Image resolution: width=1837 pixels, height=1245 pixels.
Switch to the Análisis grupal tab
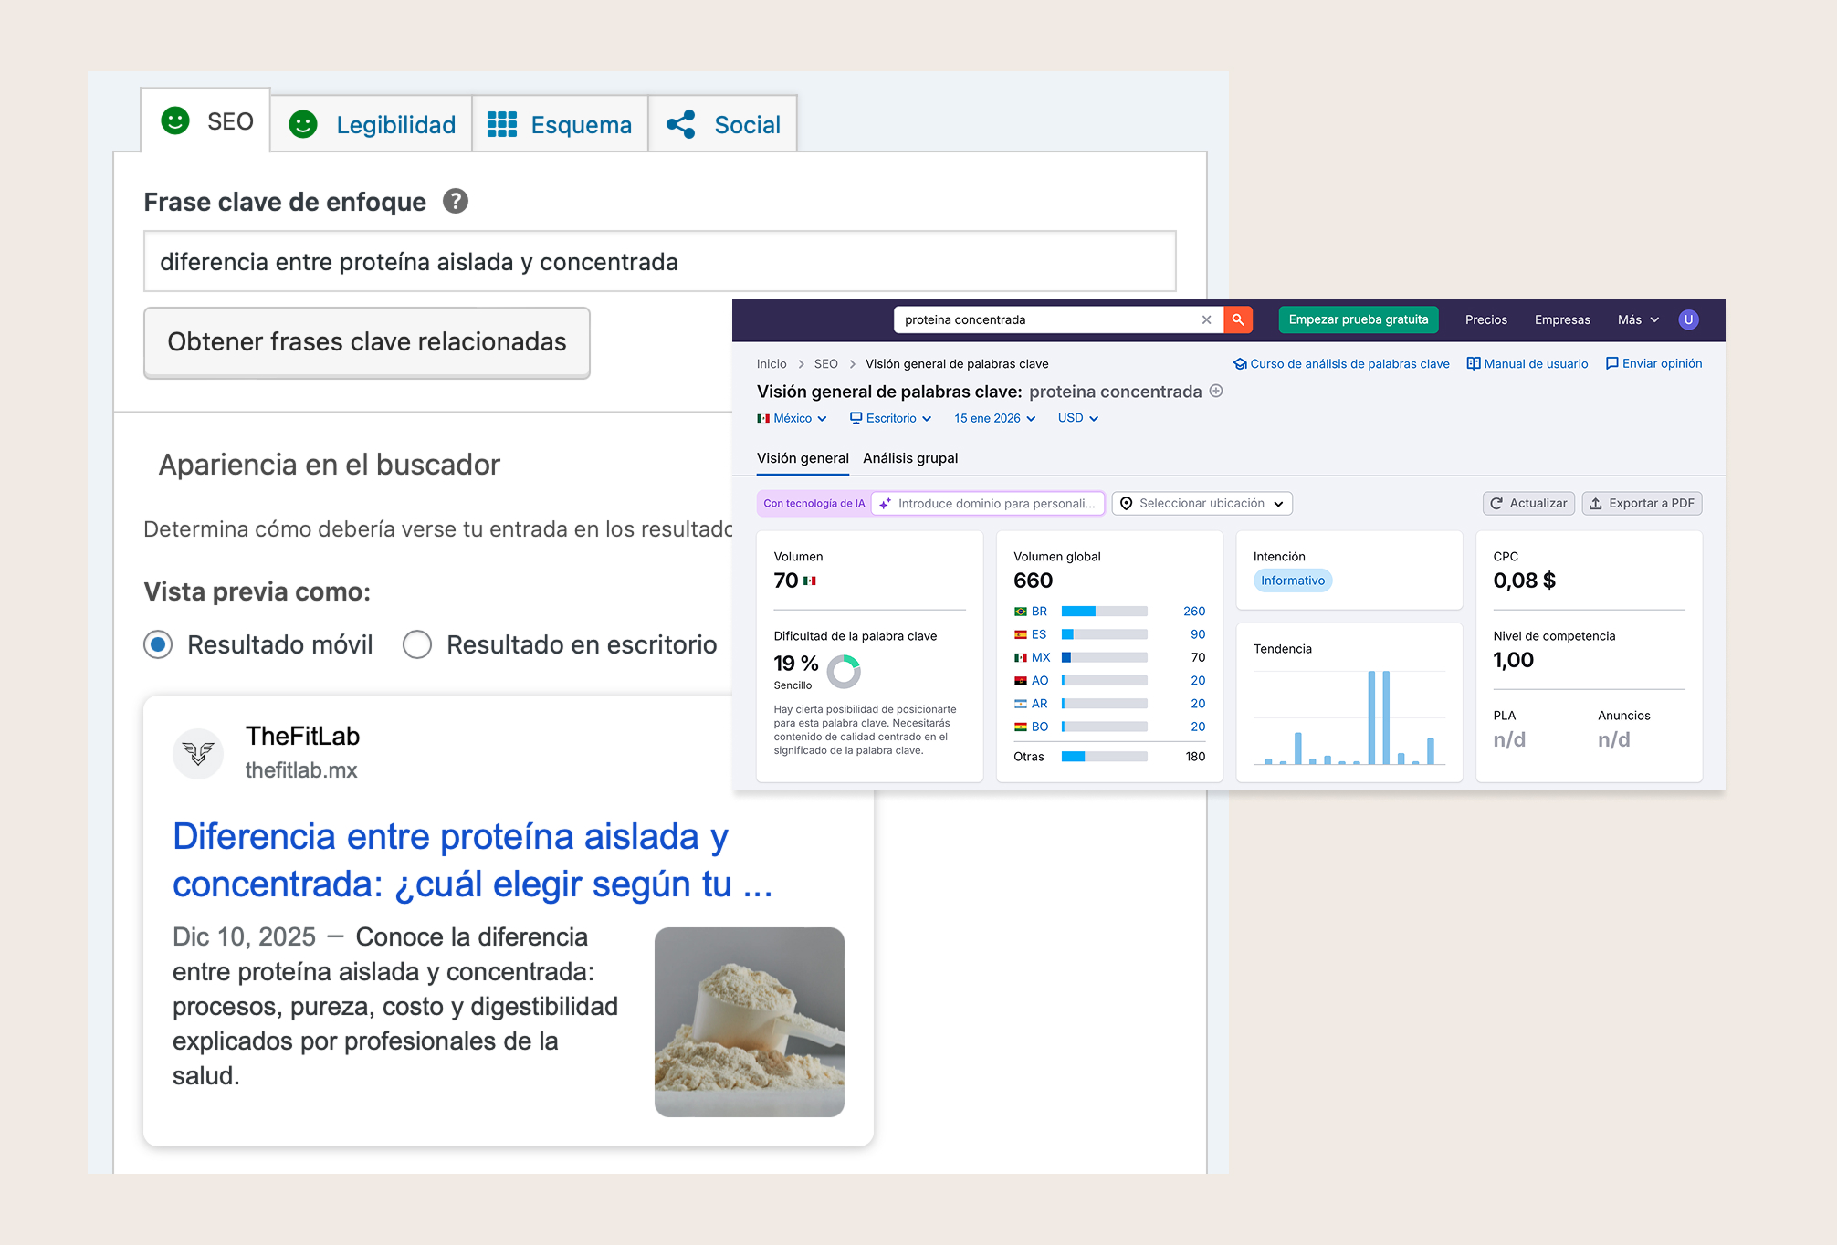[909, 458]
